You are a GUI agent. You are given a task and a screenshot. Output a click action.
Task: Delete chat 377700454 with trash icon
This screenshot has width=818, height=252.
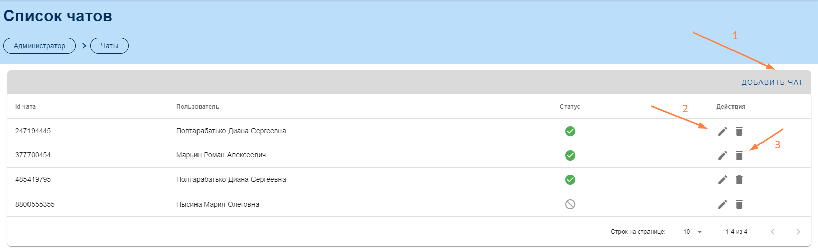tap(739, 155)
